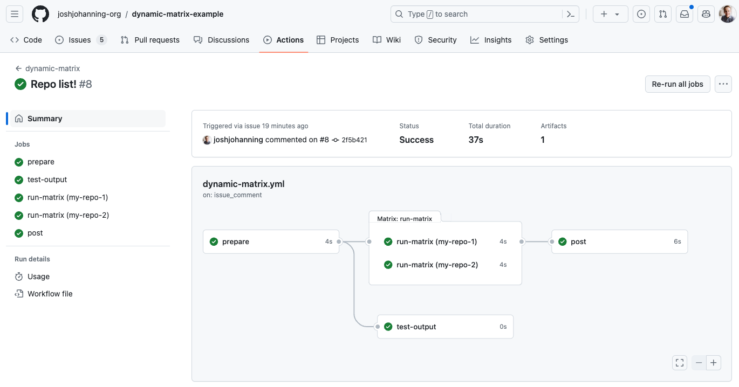Screen dimensions: 739x387
Task: Open the run options with the ellipsis button
Action: (x=723, y=84)
